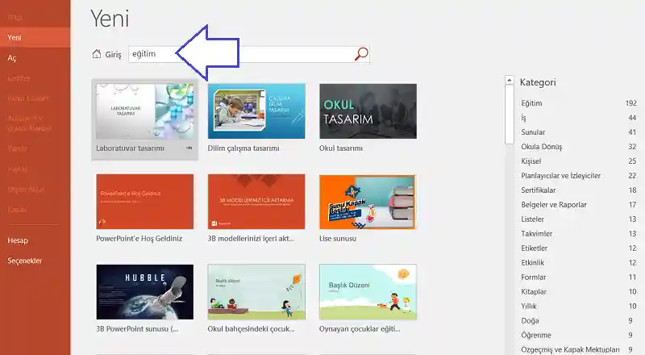The image size is (645, 355).
Task: Open Okul bahçesindeki çocuklar template
Action: tap(256, 292)
